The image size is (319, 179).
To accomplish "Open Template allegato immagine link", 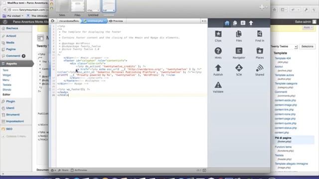I will [291, 164].
